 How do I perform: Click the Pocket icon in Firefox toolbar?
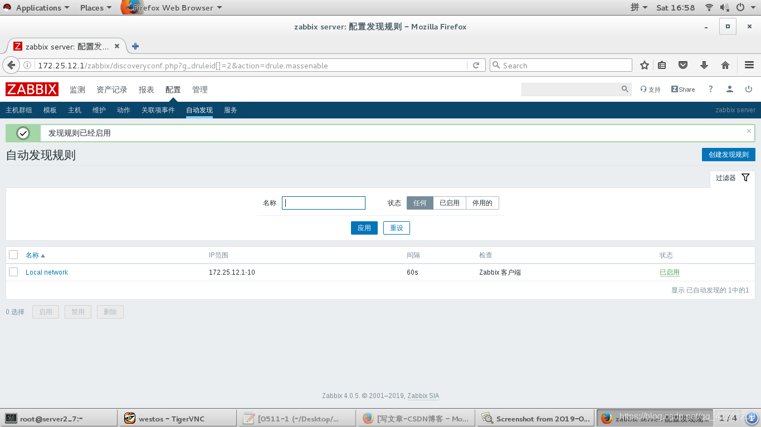[x=683, y=65]
